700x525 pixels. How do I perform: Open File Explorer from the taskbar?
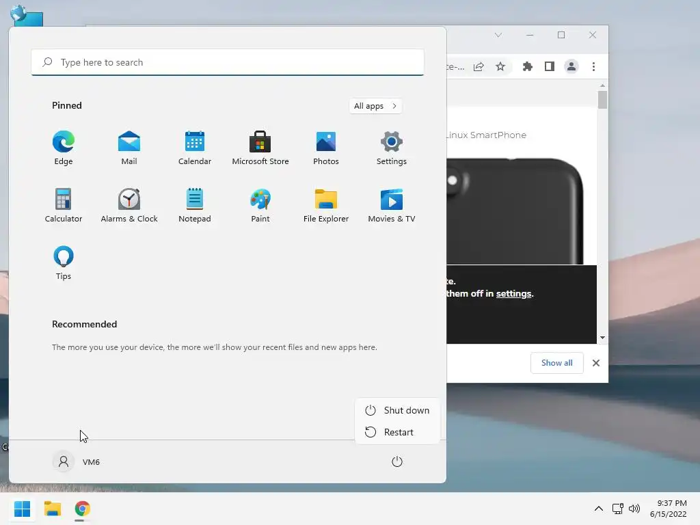click(x=53, y=509)
